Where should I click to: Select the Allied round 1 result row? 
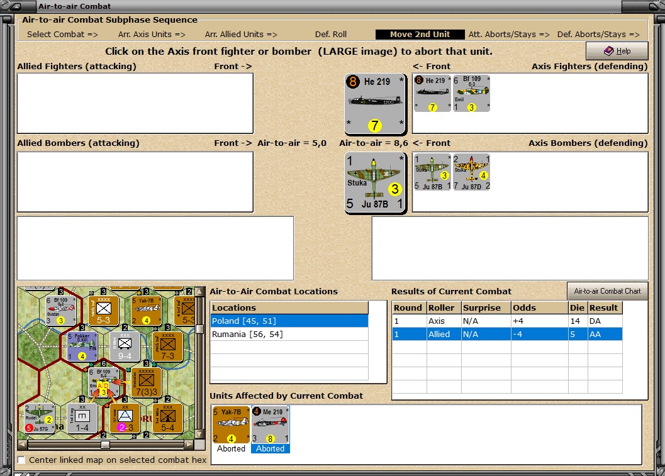point(507,334)
